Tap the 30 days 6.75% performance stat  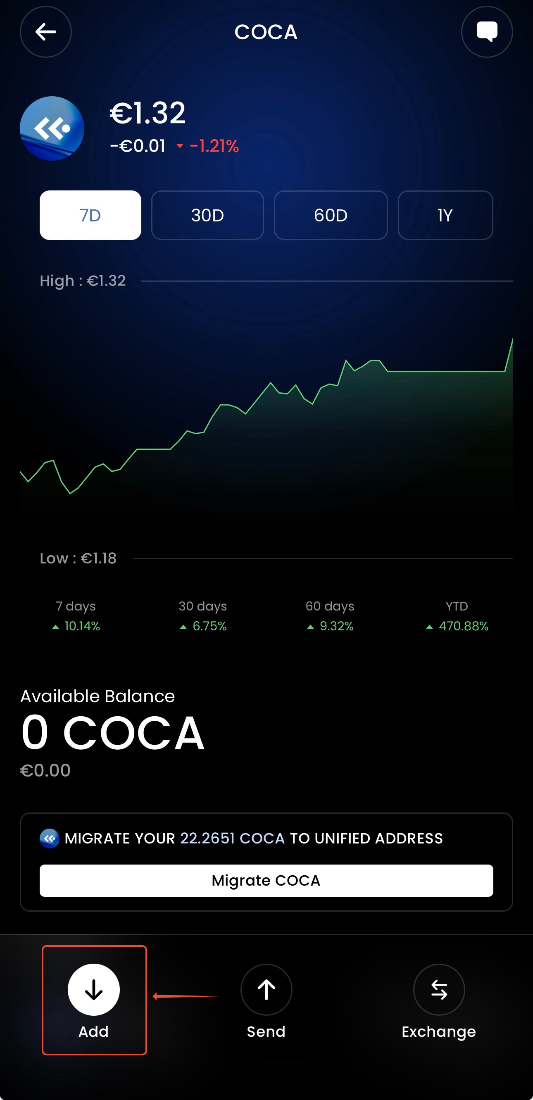click(203, 616)
